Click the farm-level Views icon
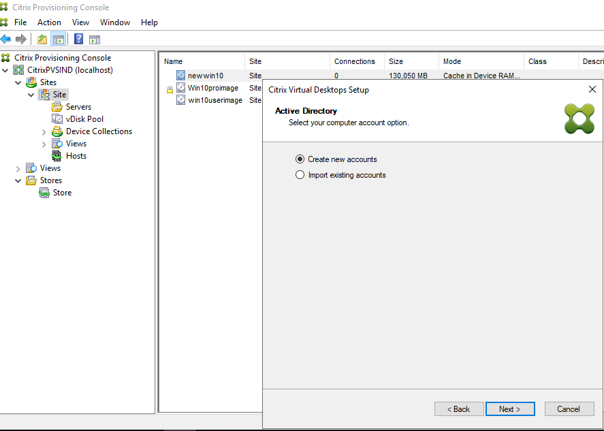The width and height of the screenshot is (604, 431). [31, 168]
